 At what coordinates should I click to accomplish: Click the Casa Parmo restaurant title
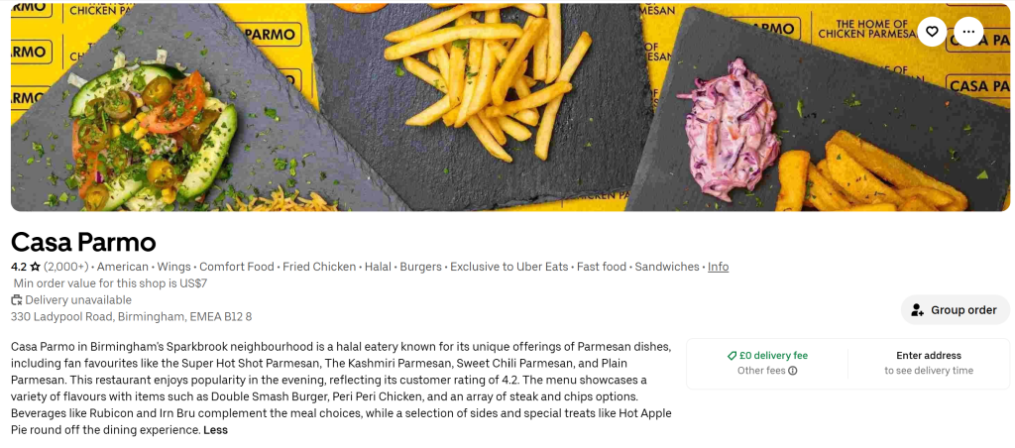83,241
